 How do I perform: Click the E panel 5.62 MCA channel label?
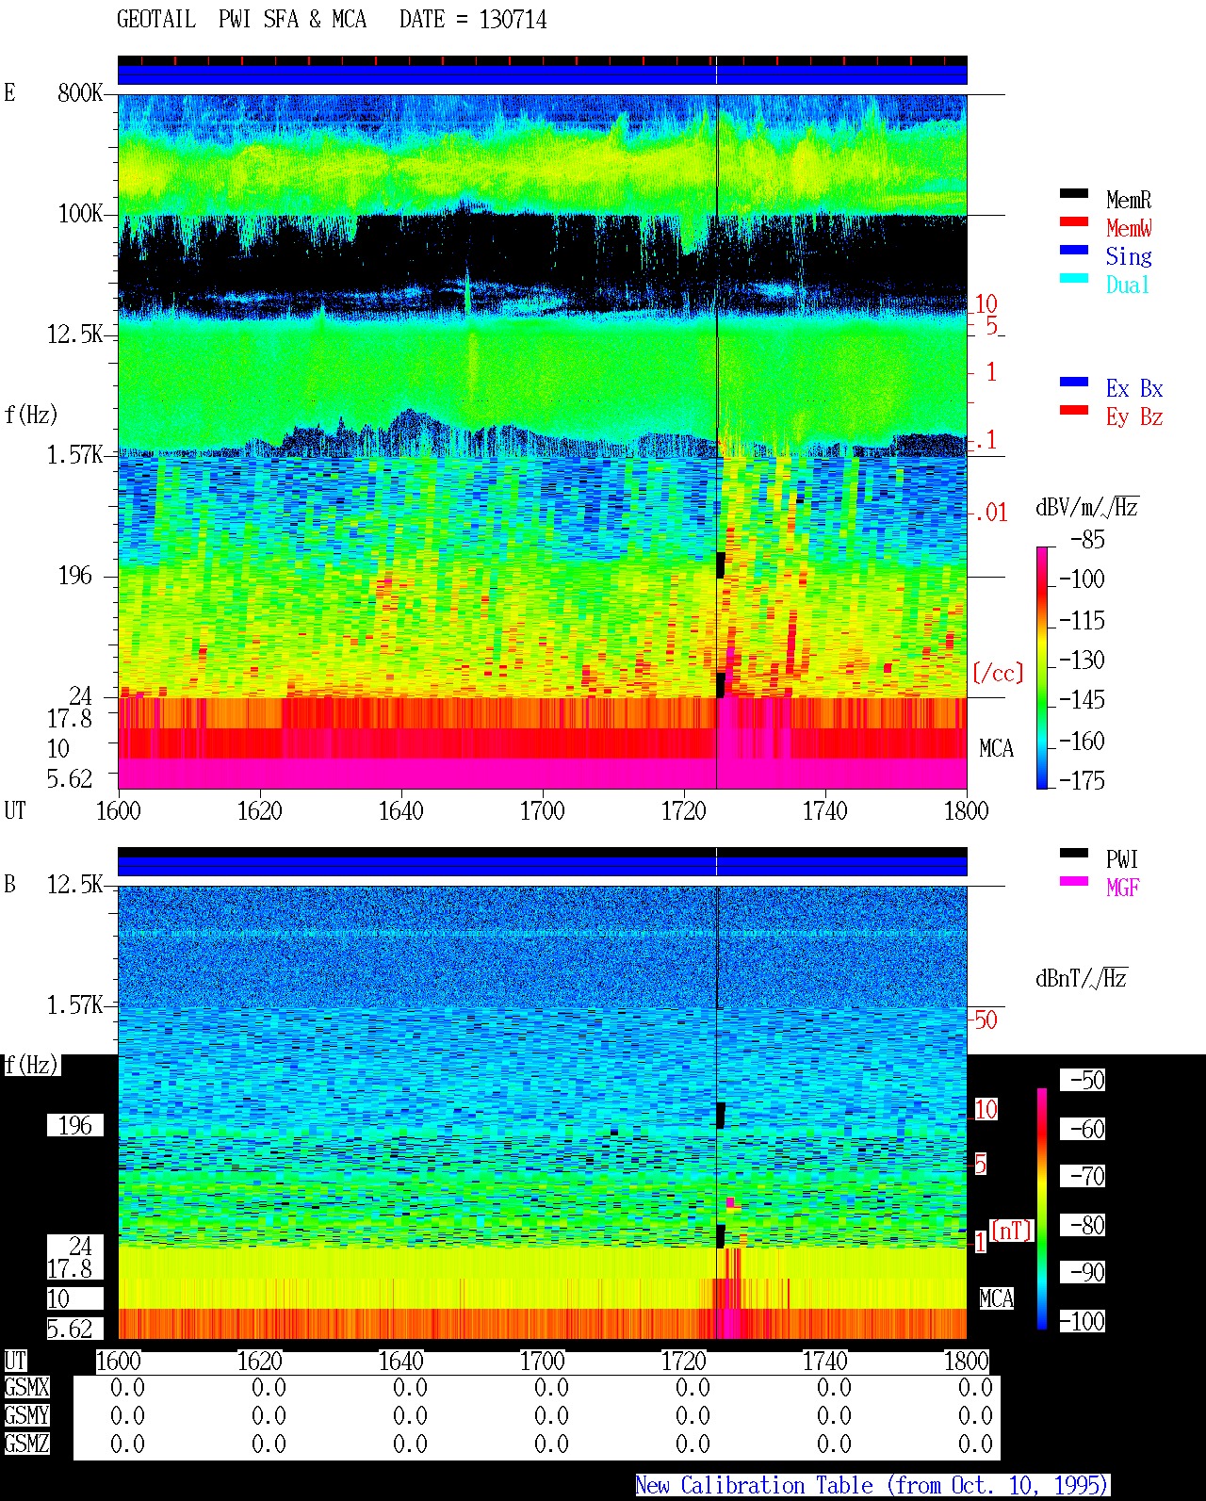pos(70,779)
